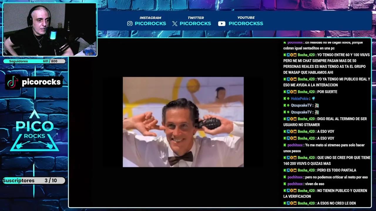Click pochitoox username beside 'viven de eso'
376x211 pixels.
(x=295, y=184)
